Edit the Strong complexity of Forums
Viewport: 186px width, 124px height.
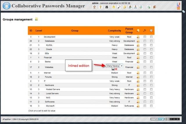coord(115,77)
